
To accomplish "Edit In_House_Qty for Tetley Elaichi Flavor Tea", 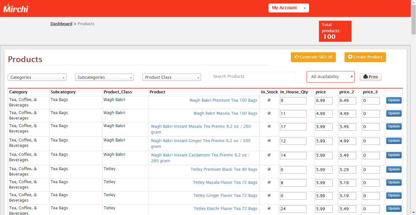I will tap(293, 209).
